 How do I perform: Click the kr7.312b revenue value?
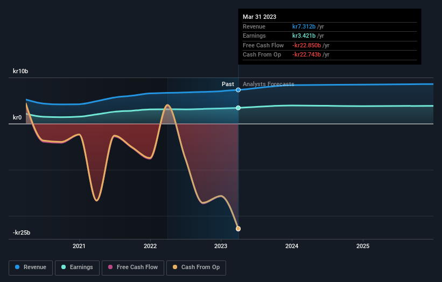tap(304, 26)
